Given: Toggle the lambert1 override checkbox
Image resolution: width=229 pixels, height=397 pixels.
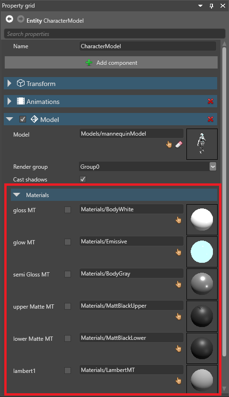Looking at the screenshot, I should coord(68,371).
